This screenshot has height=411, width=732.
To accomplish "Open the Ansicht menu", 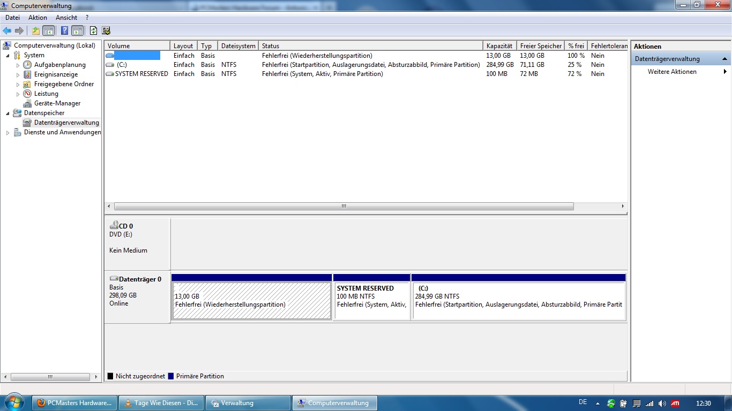I will point(66,18).
